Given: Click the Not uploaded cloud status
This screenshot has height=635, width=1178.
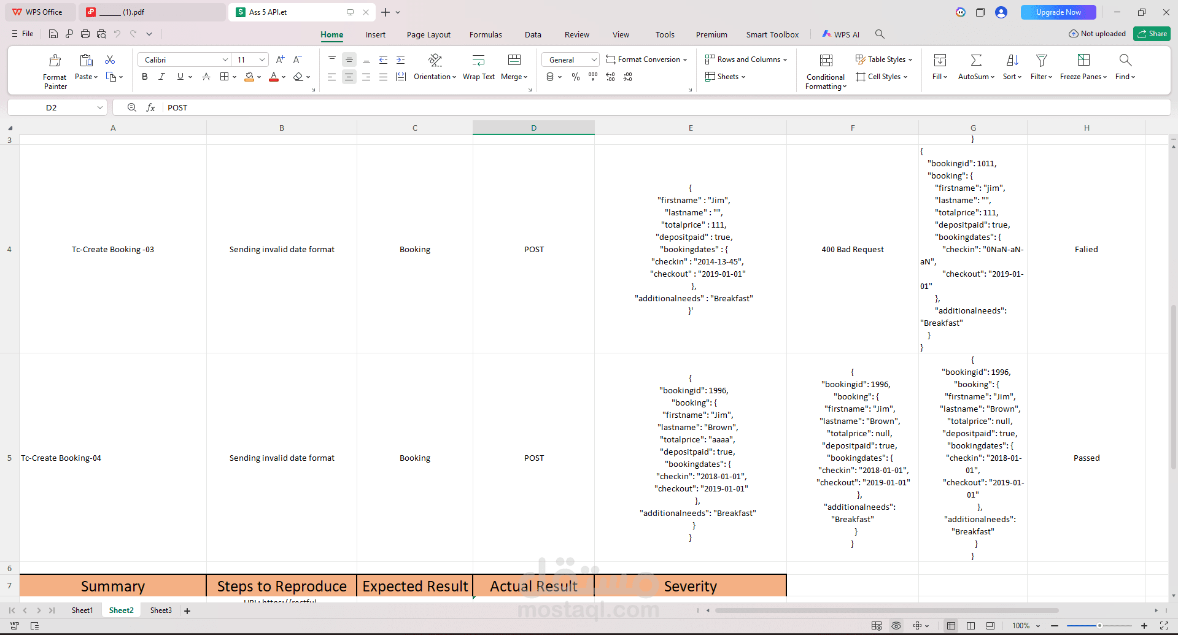Looking at the screenshot, I should point(1097,34).
